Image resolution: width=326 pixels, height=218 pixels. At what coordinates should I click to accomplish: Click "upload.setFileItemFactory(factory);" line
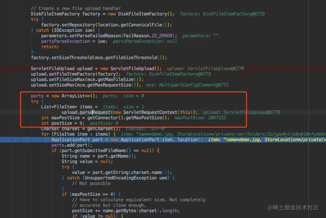76,74
